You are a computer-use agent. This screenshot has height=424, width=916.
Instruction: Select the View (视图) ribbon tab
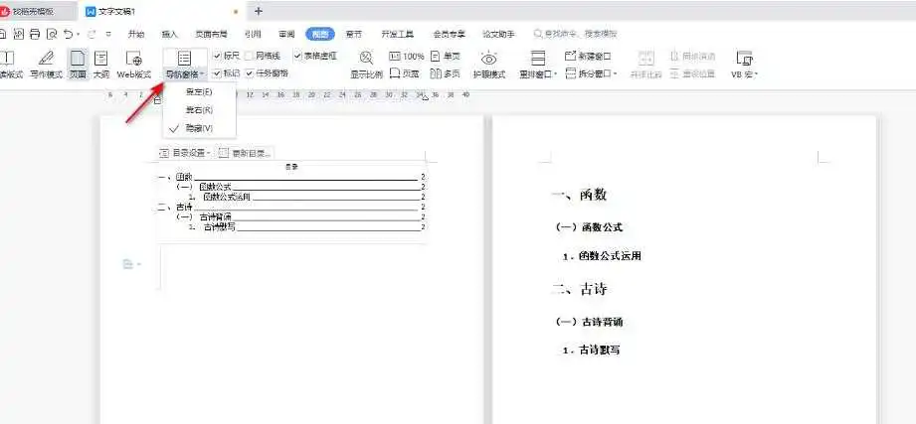pyautogui.click(x=320, y=35)
